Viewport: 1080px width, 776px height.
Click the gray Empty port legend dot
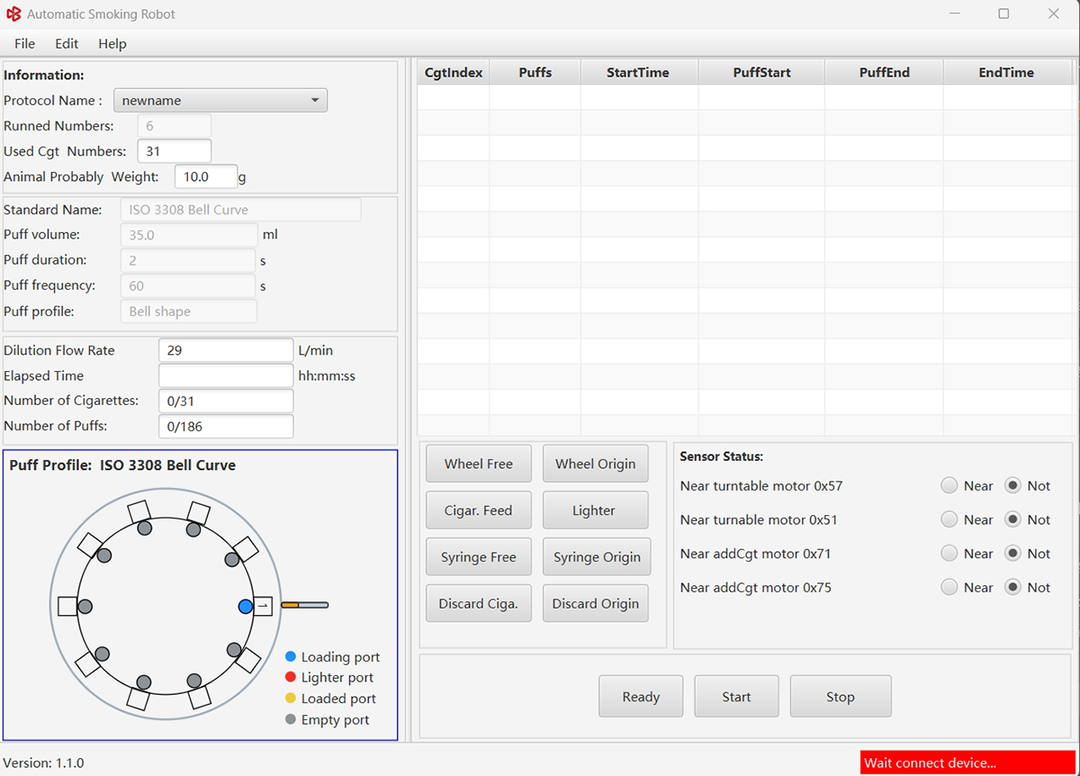(x=290, y=720)
